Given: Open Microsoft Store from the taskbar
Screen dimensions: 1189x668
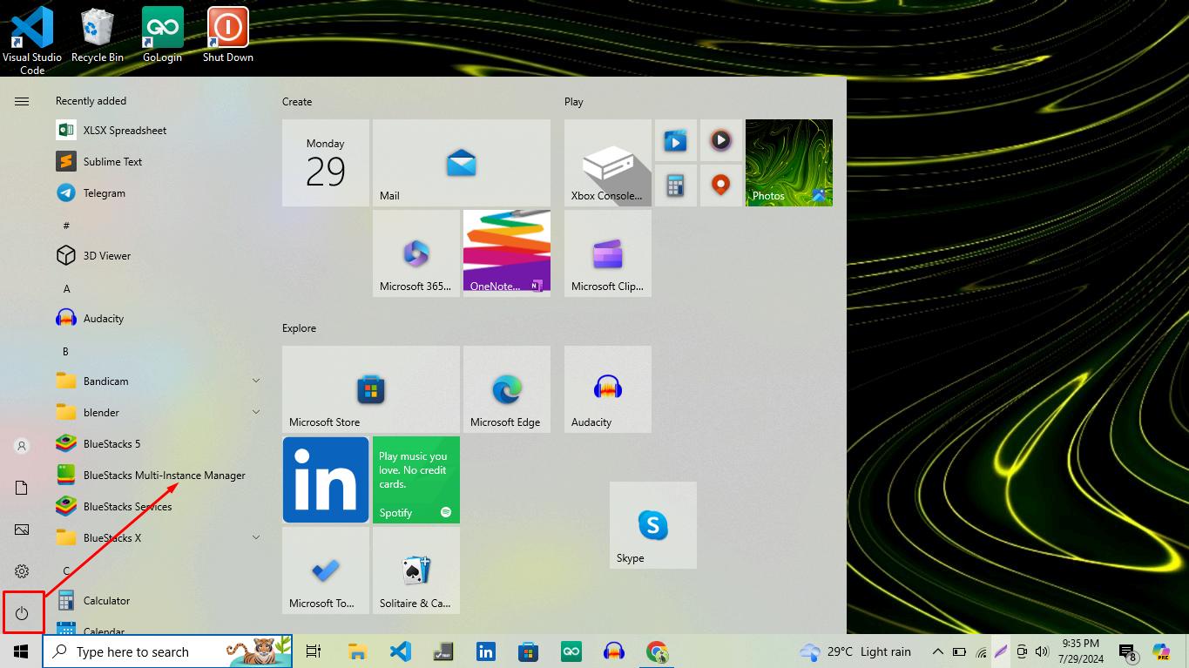Looking at the screenshot, I should click(528, 651).
